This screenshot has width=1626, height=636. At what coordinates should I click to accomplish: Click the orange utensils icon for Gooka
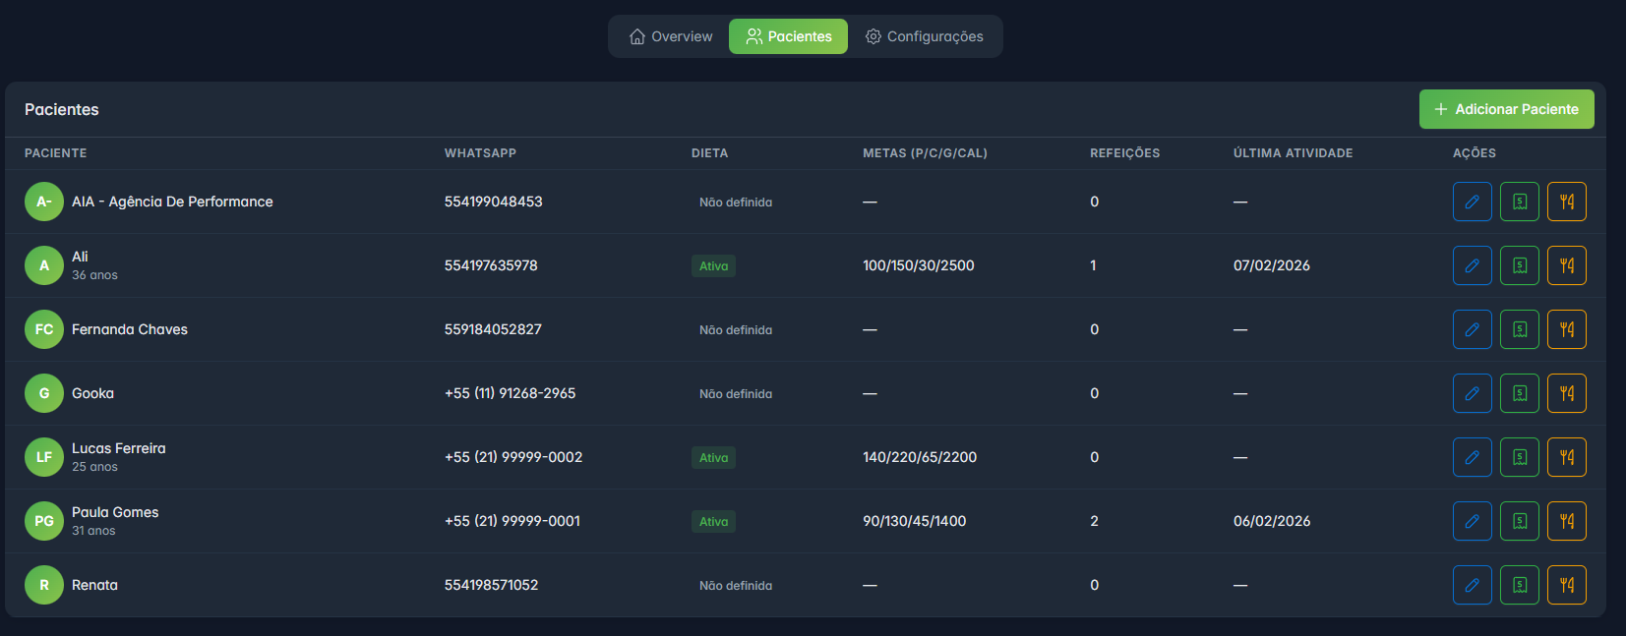point(1566,393)
